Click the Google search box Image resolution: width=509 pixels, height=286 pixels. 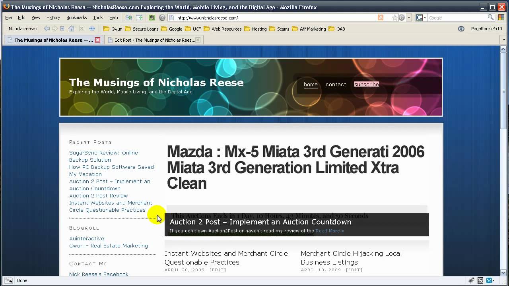457,17
